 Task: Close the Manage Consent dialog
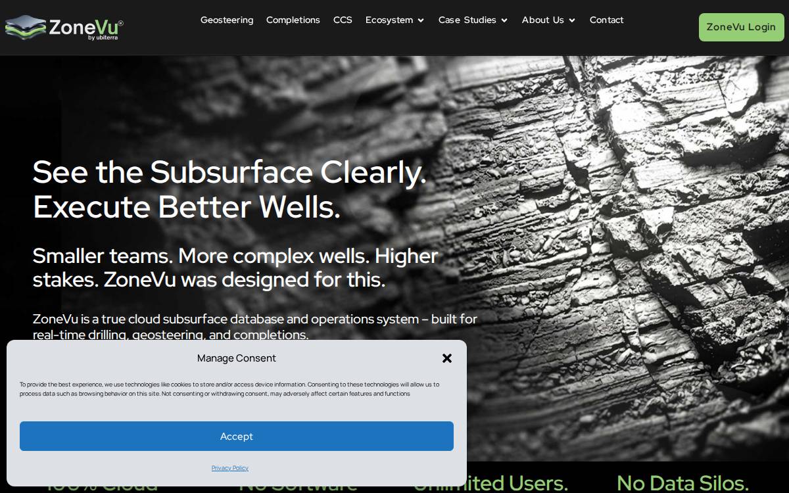coord(447,358)
